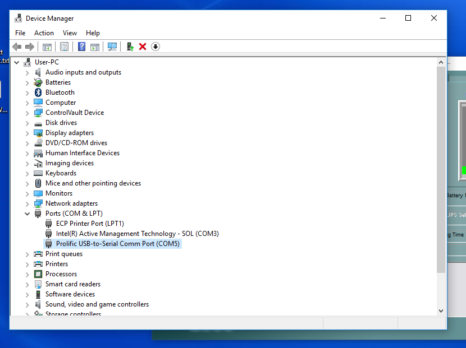Select Intel(R) Active Management Technology - SOL (COM3)

[138, 234]
